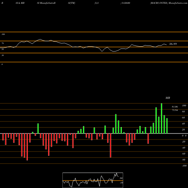Click MunafaSutra.com text in the header
Viewport: 188px width, 188px height.
[178, 3]
